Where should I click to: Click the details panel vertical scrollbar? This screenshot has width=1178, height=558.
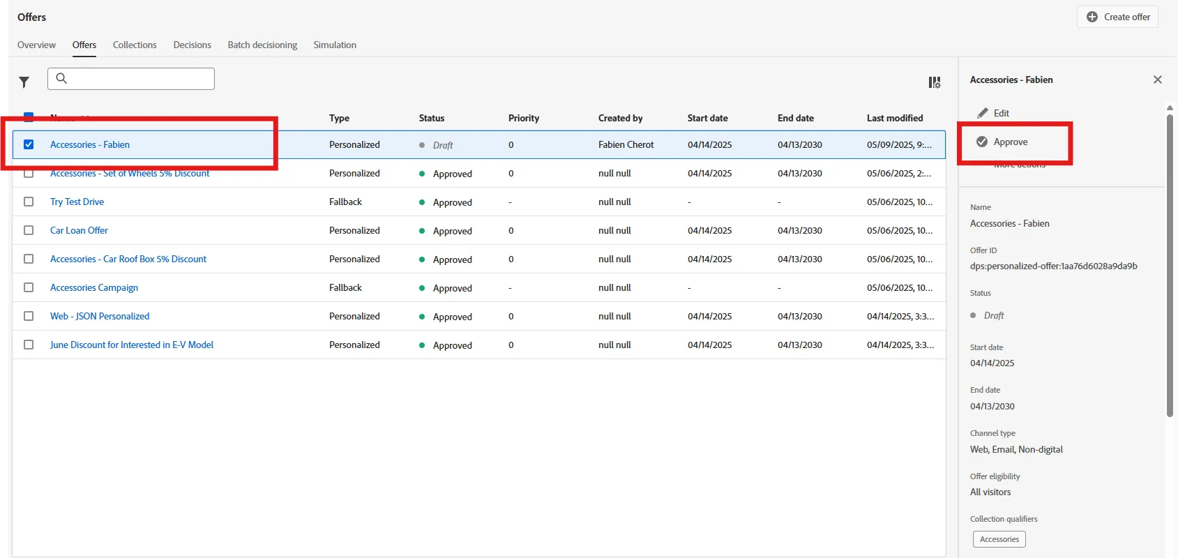[x=1170, y=265]
